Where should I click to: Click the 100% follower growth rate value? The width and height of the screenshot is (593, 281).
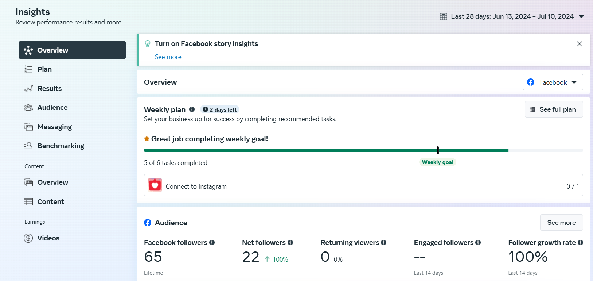tap(528, 257)
